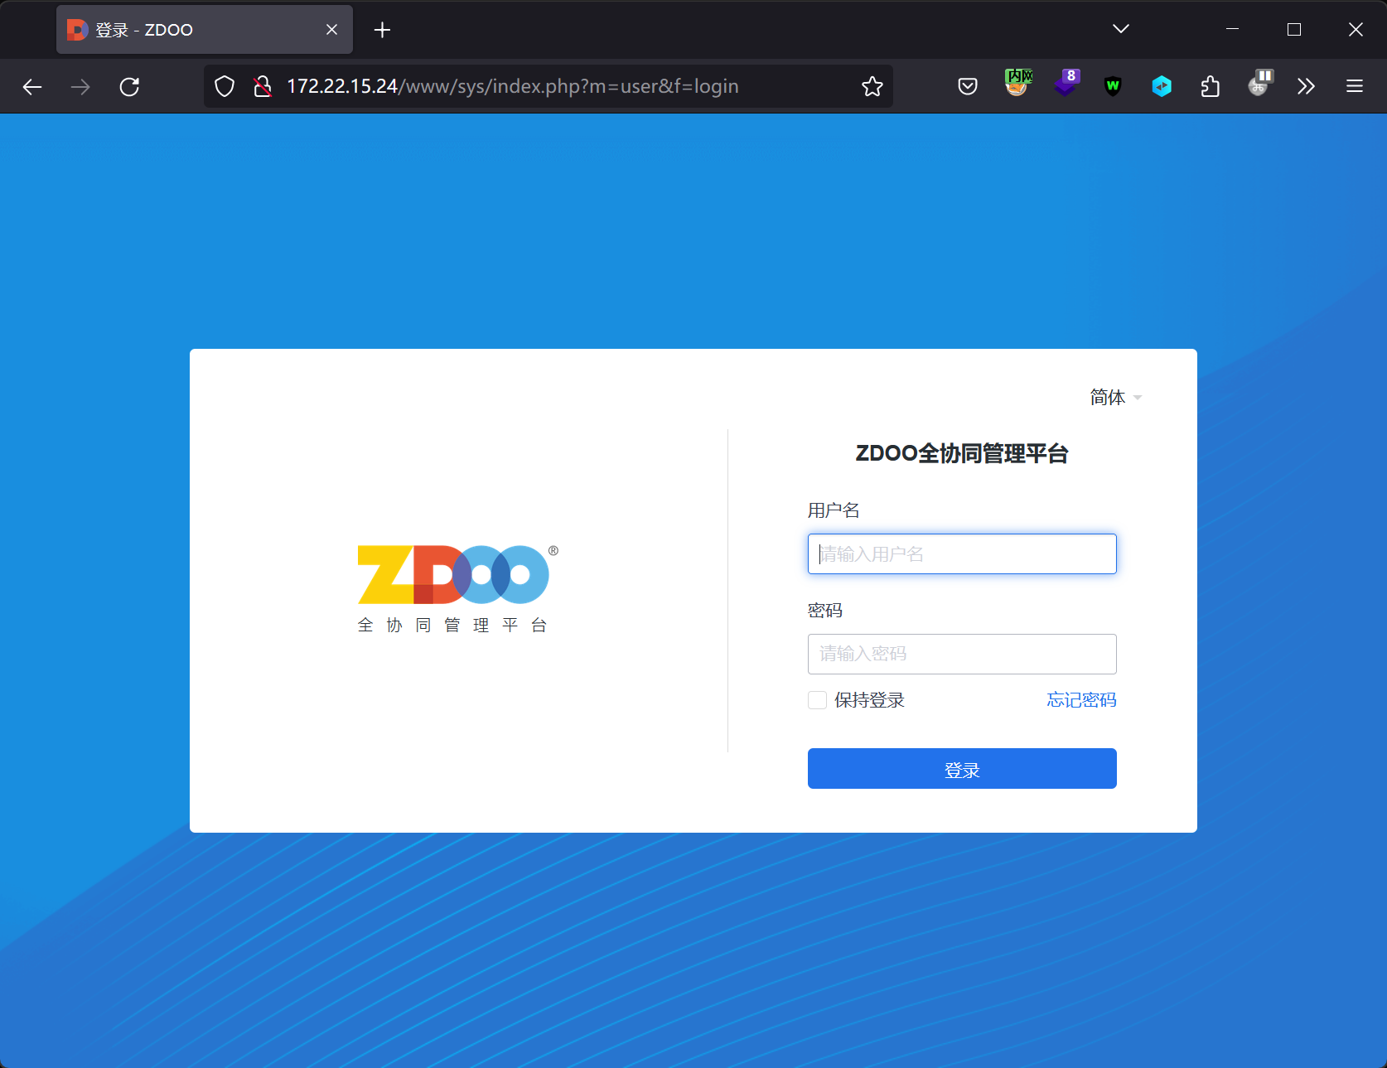Select the 登录 - ZDOO tab

(x=205, y=30)
